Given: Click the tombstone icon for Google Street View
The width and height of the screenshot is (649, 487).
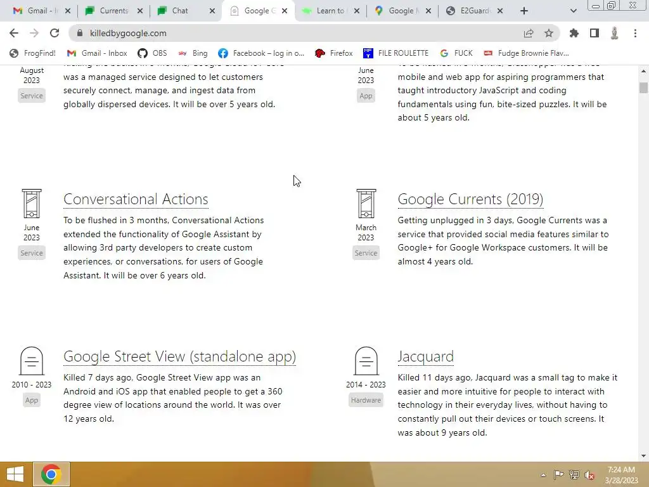Looking at the screenshot, I should [x=32, y=361].
